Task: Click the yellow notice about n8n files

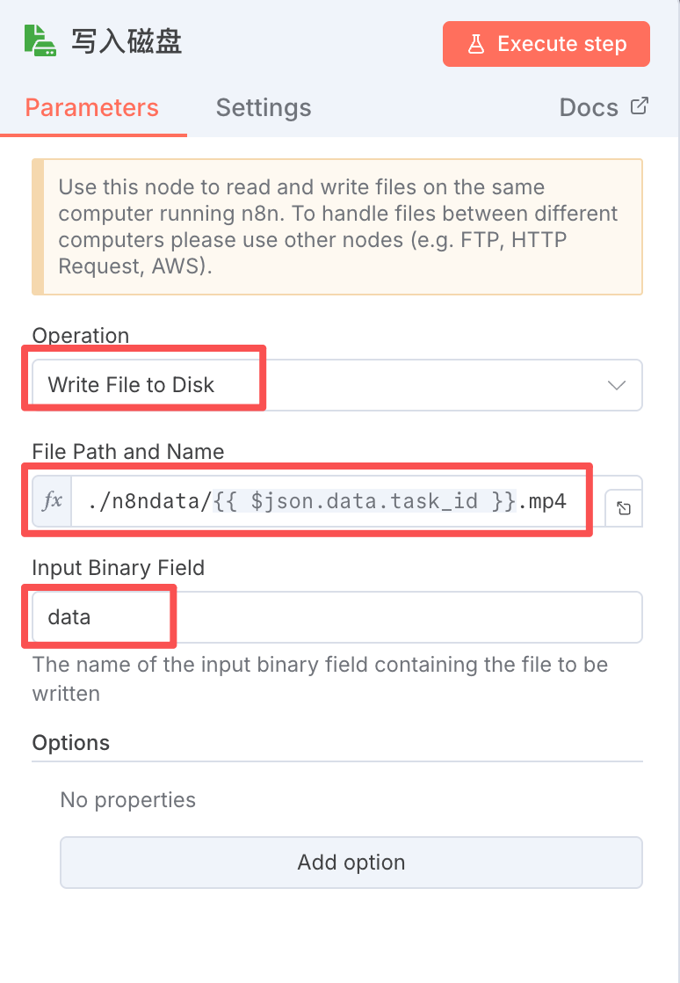Action: tap(337, 227)
